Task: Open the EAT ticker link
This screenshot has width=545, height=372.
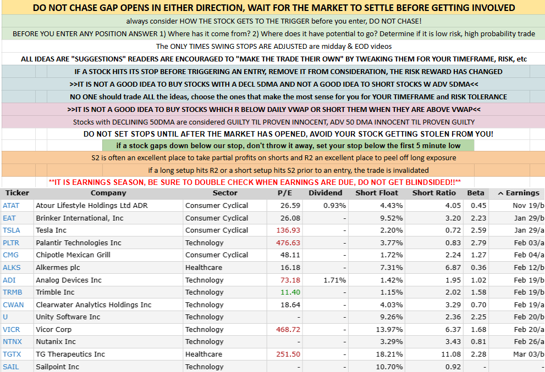Action: coord(9,218)
